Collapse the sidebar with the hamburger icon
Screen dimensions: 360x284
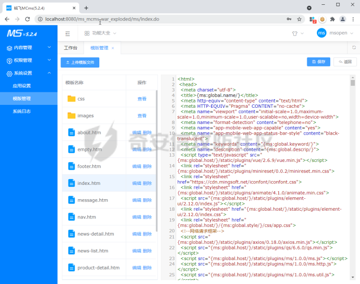68,34
